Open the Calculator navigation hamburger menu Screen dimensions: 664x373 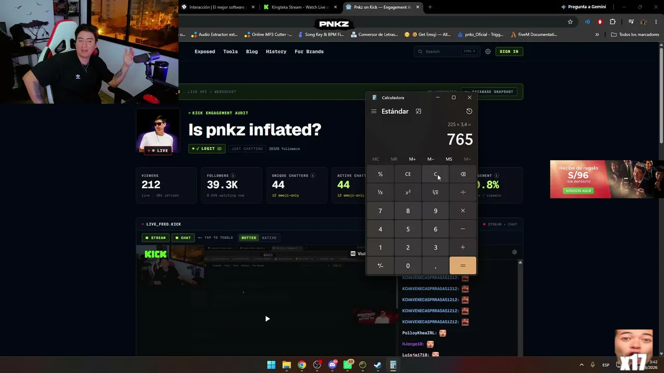(374, 111)
